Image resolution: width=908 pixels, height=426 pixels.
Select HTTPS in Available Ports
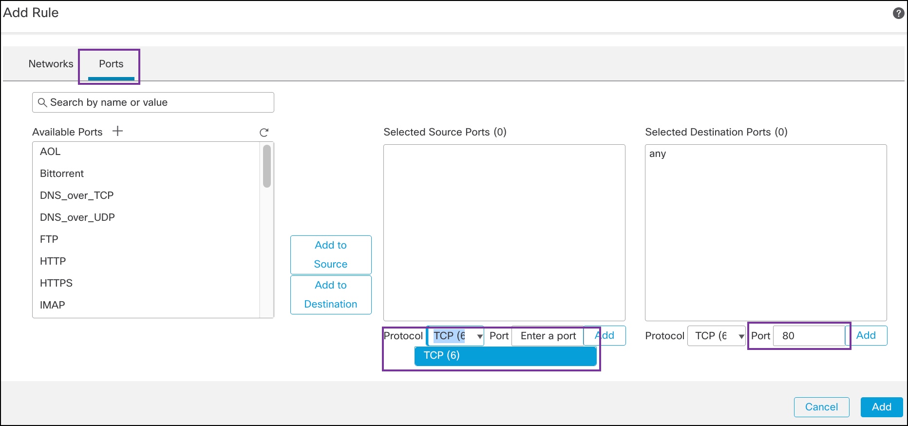[x=57, y=283]
